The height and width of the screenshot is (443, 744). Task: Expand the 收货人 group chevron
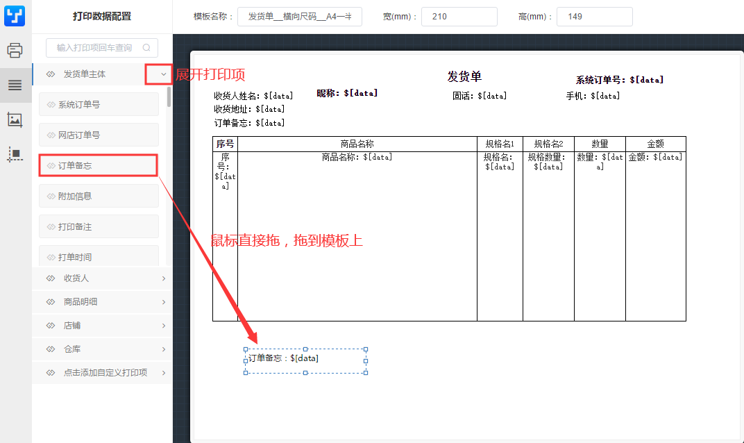[164, 278]
